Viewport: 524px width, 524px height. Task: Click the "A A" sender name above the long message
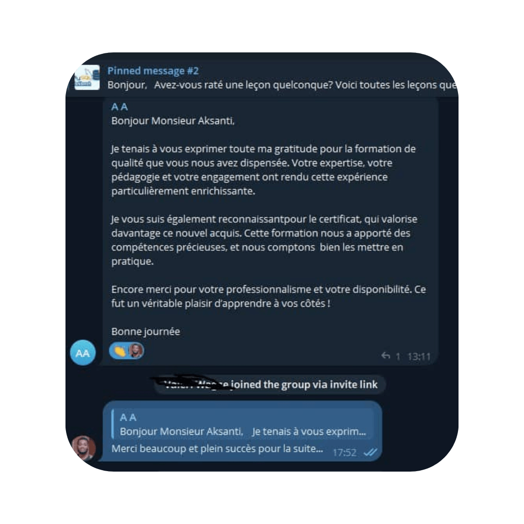119,107
